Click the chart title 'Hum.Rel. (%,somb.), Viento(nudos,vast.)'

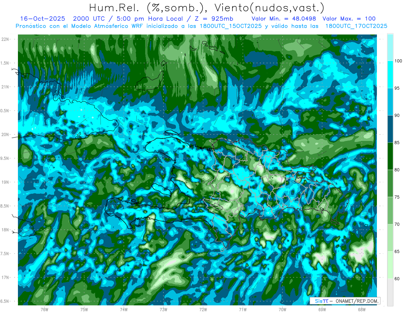pos(207,7)
